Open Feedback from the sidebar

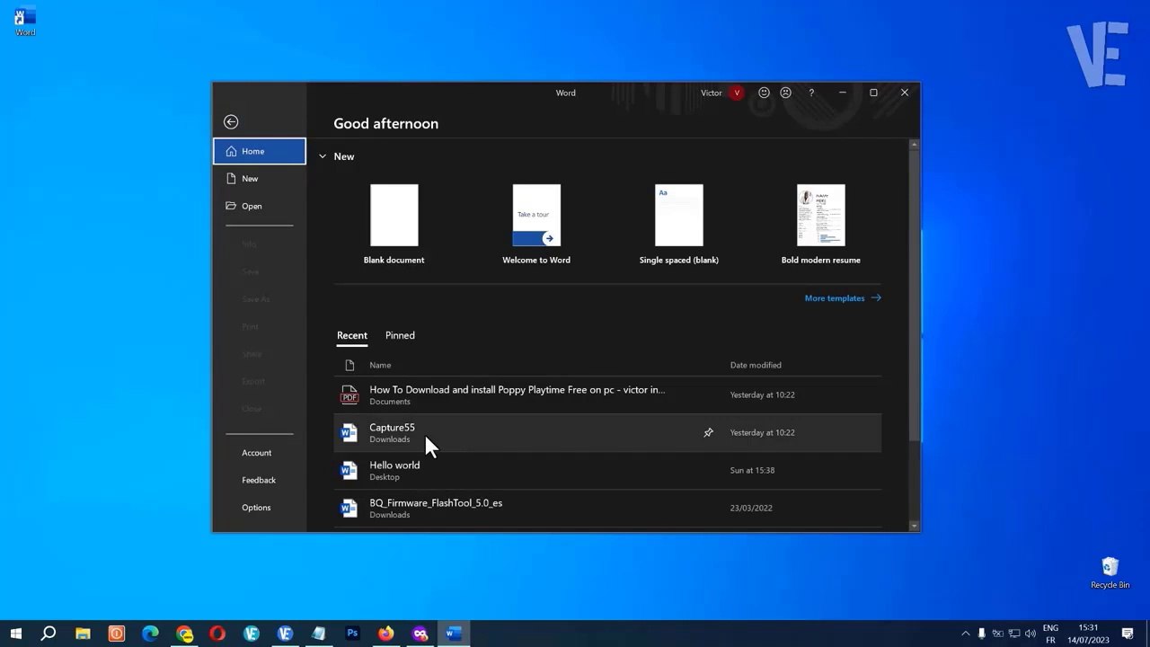coord(260,480)
